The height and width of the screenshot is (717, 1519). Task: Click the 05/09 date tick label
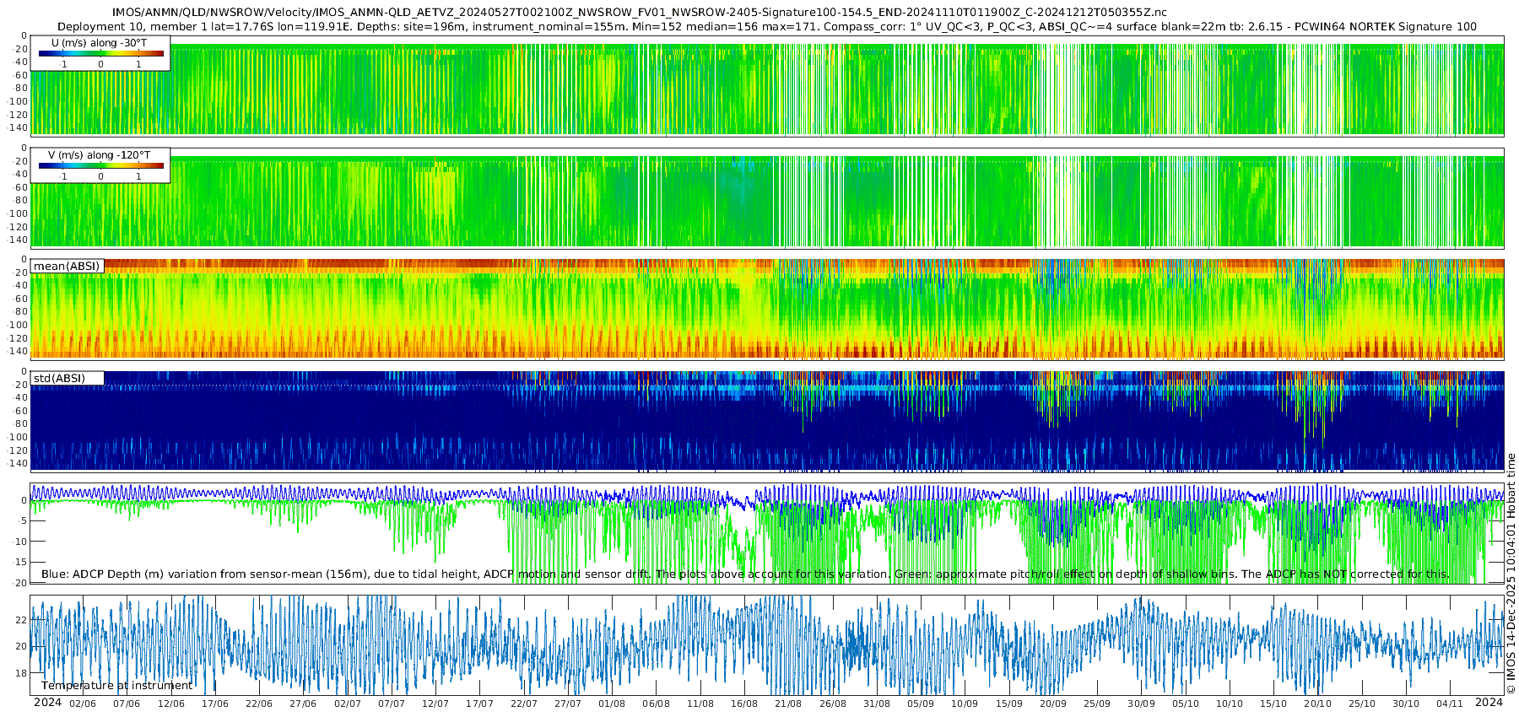[x=921, y=704]
